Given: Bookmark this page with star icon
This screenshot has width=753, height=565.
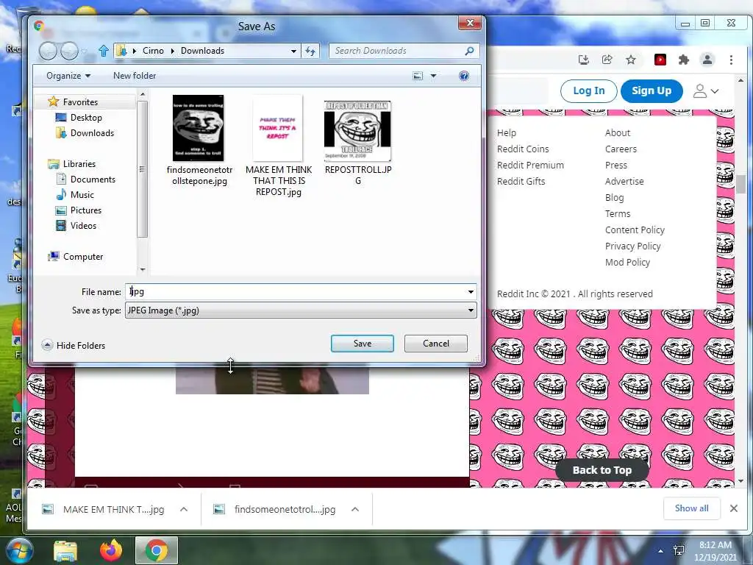Looking at the screenshot, I should [630, 60].
